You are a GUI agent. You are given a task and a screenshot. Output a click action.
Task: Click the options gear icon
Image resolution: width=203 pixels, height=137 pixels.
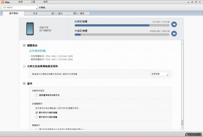coord(24,83)
